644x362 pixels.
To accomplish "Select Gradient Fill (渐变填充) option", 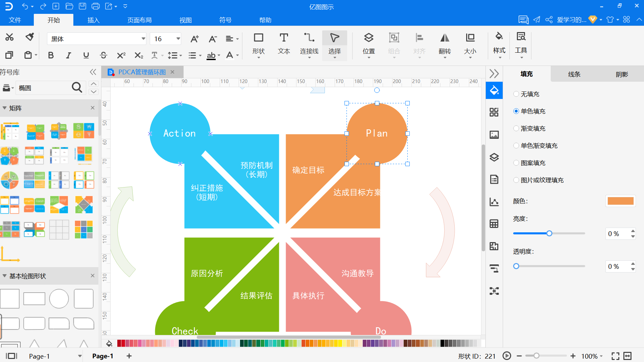I will click(529, 128).
